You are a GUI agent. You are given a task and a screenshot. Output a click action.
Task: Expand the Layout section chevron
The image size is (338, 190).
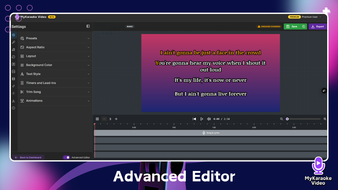[x=88, y=56]
